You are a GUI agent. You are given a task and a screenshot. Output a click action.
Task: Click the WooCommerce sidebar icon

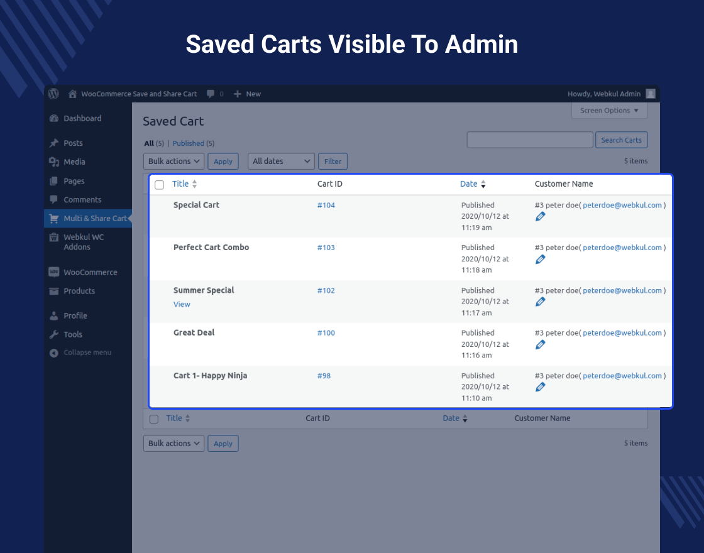coord(54,272)
